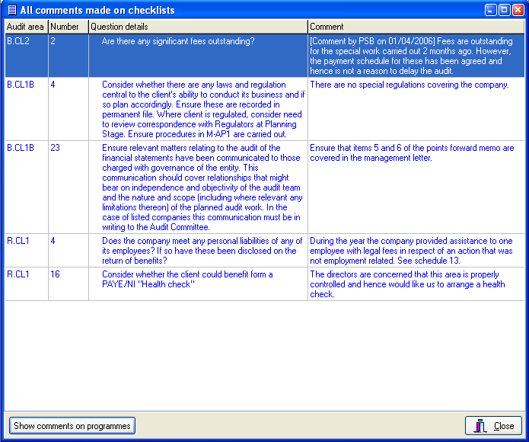Select the personal liabilities question text
529x442 pixels.
click(199, 251)
